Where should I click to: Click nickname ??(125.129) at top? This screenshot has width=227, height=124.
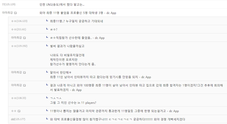point(9,5)
